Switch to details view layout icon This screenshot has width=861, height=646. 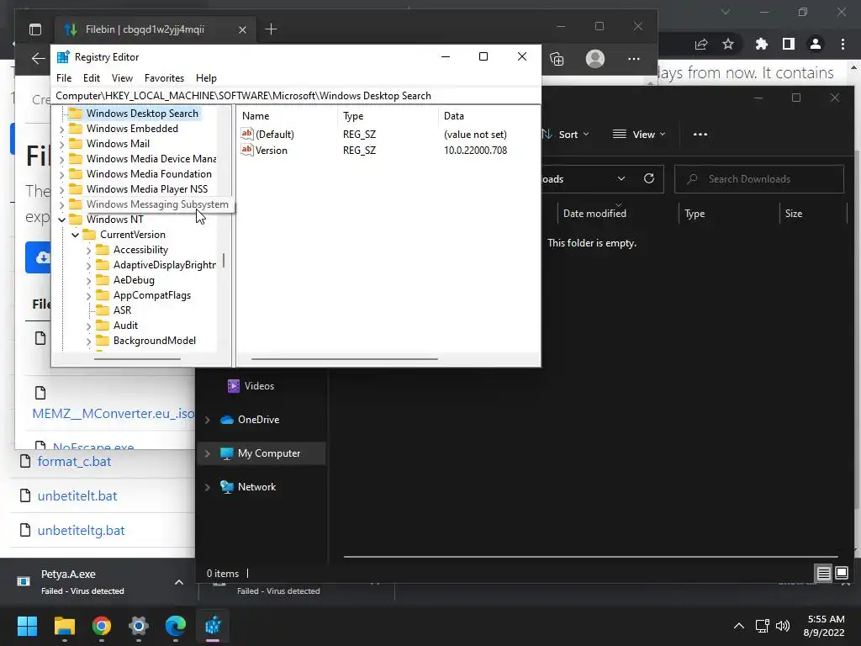click(823, 574)
